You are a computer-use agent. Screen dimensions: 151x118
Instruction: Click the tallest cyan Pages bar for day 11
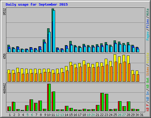click(x=54, y=31)
